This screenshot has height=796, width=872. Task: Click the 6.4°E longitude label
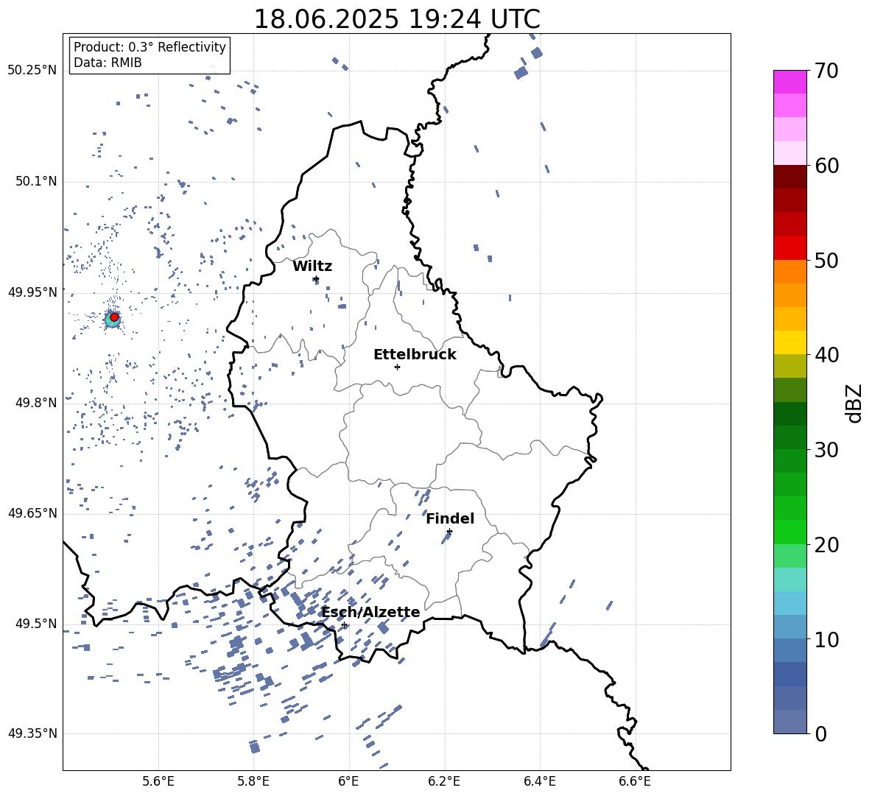(x=539, y=782)
